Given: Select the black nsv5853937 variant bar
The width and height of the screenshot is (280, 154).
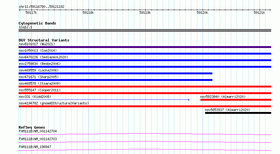Looking at the screenshot, I should (x=238, y=113).
